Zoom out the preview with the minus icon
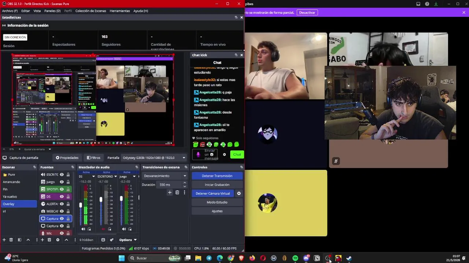 (4, 149)
